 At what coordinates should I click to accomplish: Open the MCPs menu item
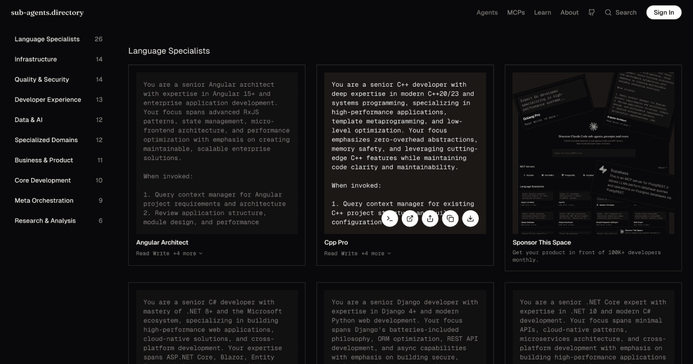[x=516, y=12]
